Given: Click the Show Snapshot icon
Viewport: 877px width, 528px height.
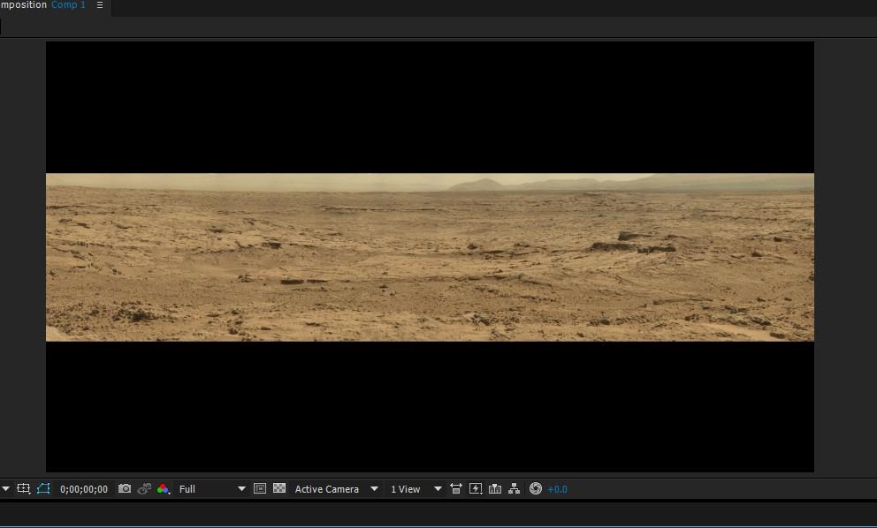Looking at the screenshot, I should 144,488.
